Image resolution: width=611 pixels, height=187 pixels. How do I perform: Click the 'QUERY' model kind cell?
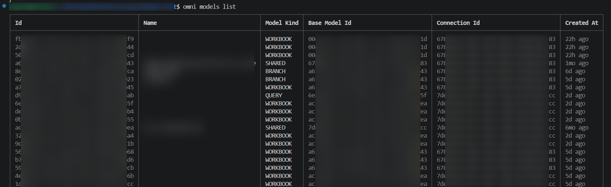(x=274, y=95)
